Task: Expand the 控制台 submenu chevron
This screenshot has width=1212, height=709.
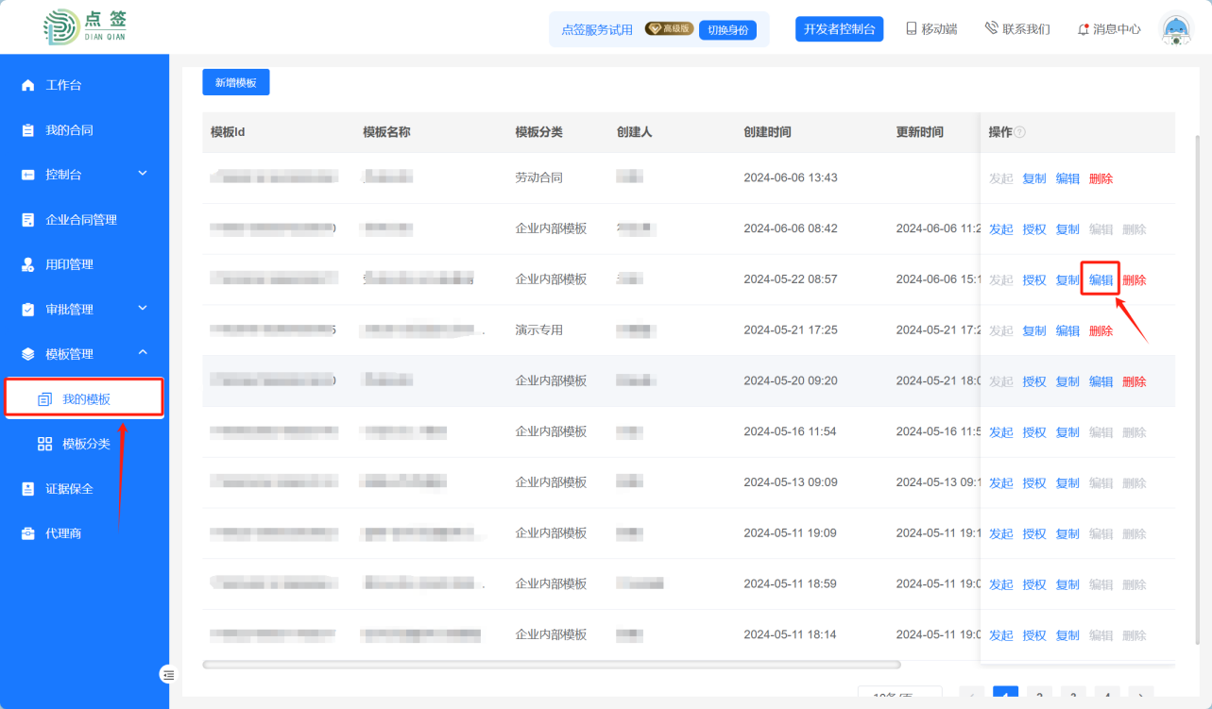Action: point(143,174)
